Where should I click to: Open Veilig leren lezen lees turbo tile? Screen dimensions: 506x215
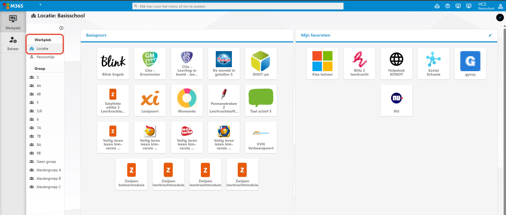click(187, 137)
